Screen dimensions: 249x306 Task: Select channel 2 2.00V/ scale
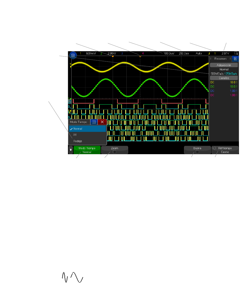(112, 53)
